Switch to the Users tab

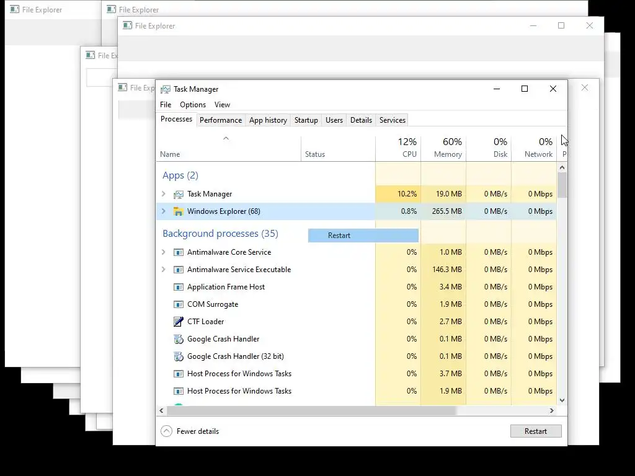(334, 120)
